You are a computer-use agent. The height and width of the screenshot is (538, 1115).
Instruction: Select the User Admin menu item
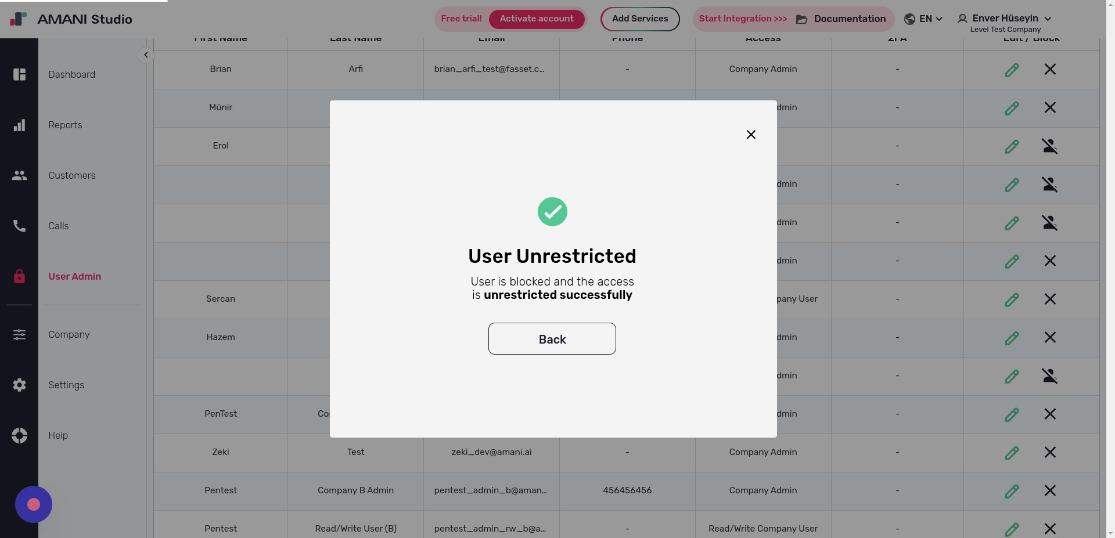click(x=75, y=276)
